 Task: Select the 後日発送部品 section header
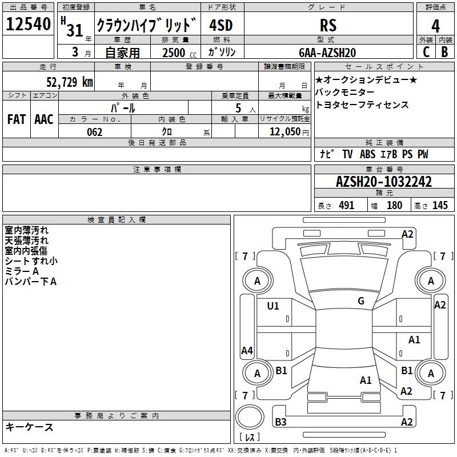(x=157, y=142)
